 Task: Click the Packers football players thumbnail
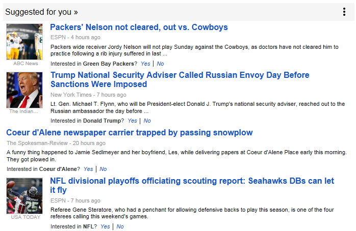24,42
